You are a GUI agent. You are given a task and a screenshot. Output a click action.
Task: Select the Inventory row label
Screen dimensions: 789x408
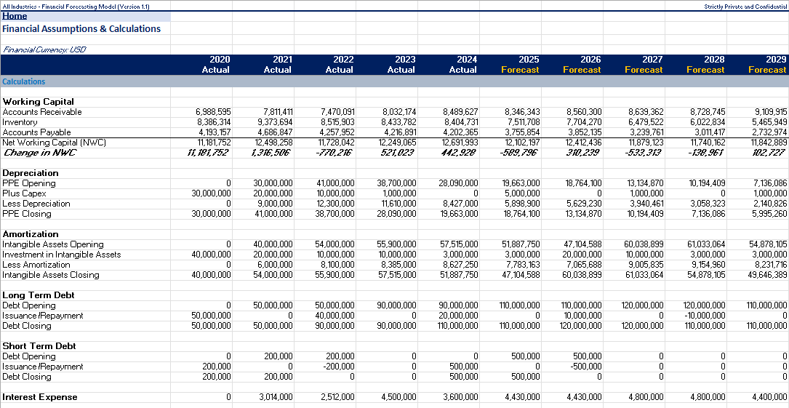(20, 122)
